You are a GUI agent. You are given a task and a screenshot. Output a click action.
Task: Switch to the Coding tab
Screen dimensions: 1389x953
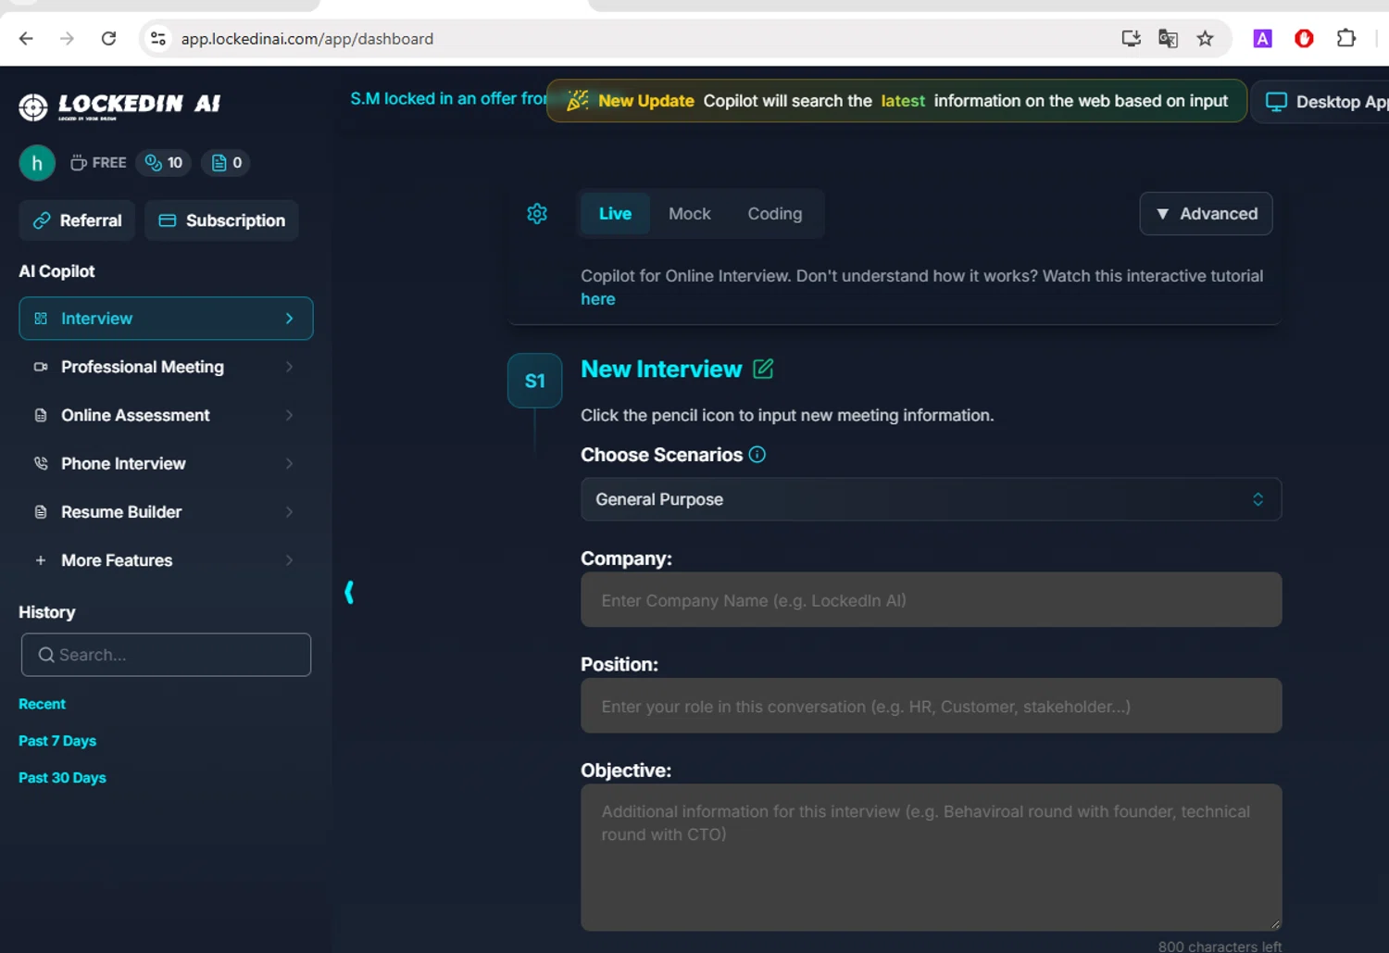pyautogui.click(x=775, y=214)
